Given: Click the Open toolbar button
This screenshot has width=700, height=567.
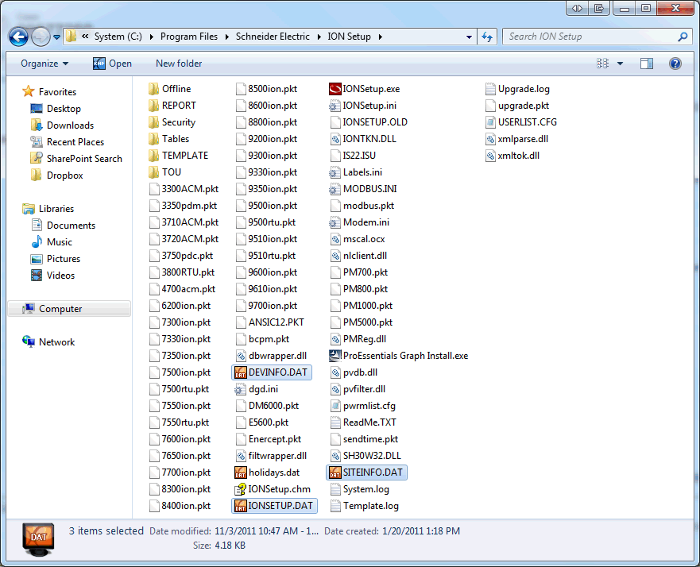Looking at the screenshot, I should (113, 64).
